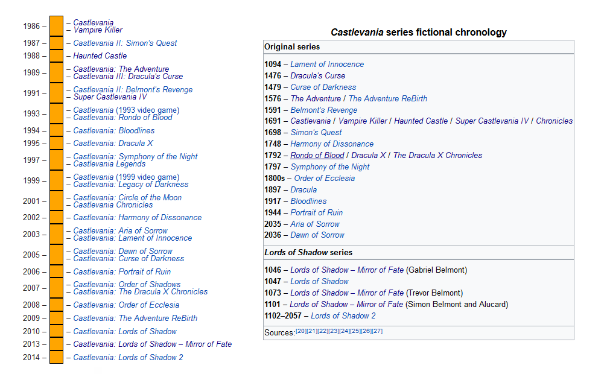Open Castlevania II: Simon's Quest link

coord(125,43)
